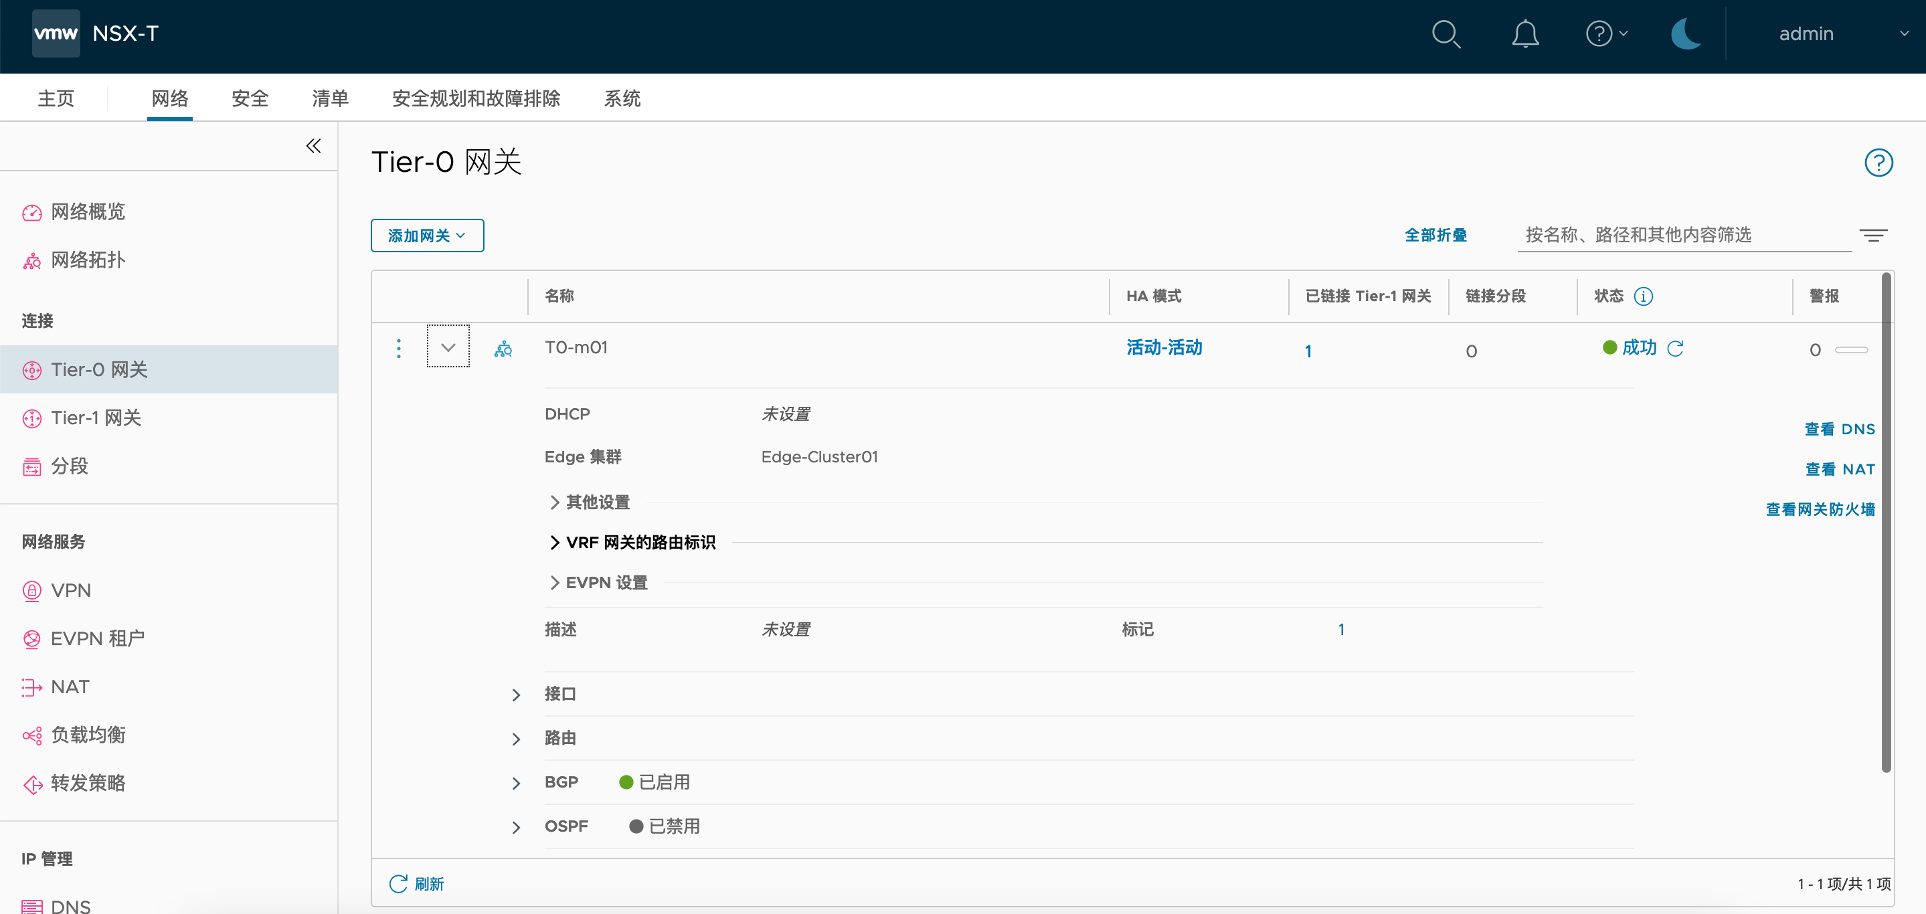Open the three-dot actions menu for T0-m01

click(398, 348)
